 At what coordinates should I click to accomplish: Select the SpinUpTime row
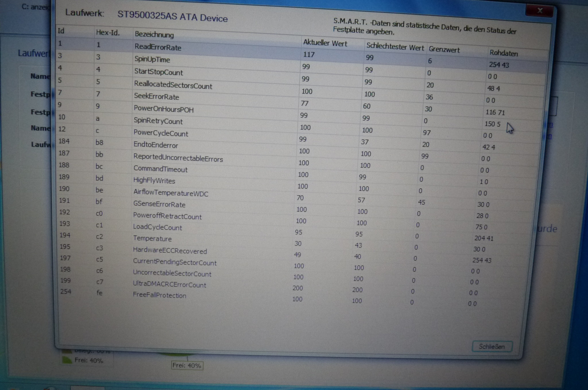coord(301,66)
